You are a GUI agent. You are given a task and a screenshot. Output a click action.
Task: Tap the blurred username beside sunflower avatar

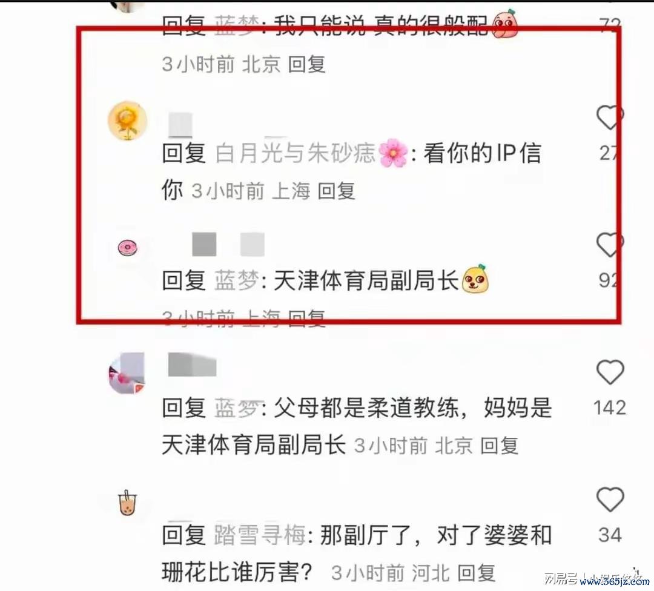pos(180,124)
